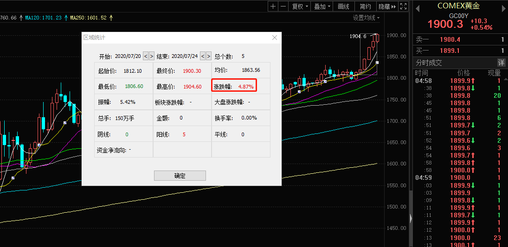Click the 区域统计 dialog title

(x=94, y=38)
